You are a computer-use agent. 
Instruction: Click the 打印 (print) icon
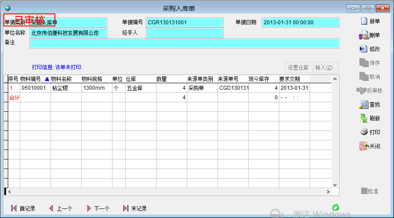(x=364, y=132)
